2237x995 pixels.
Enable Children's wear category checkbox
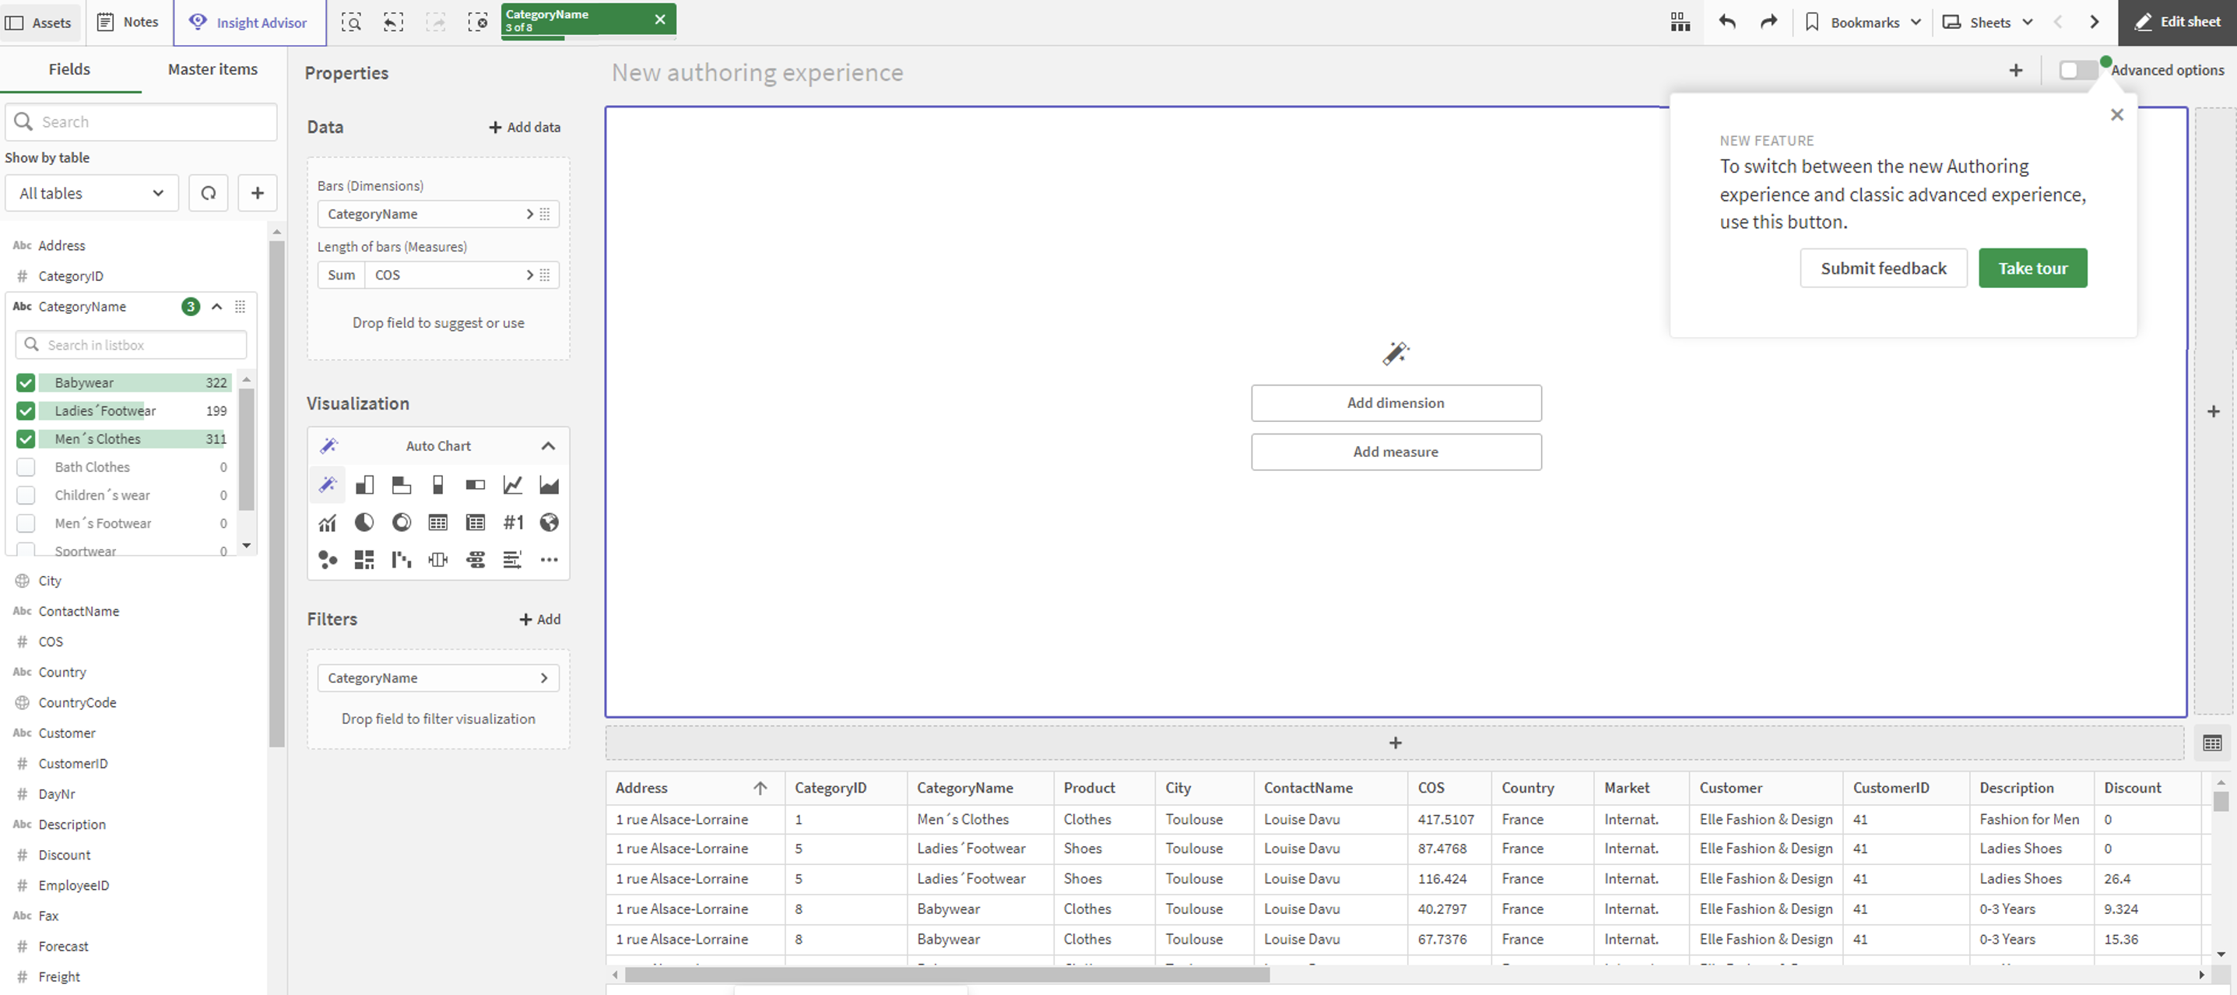point(26,494)
